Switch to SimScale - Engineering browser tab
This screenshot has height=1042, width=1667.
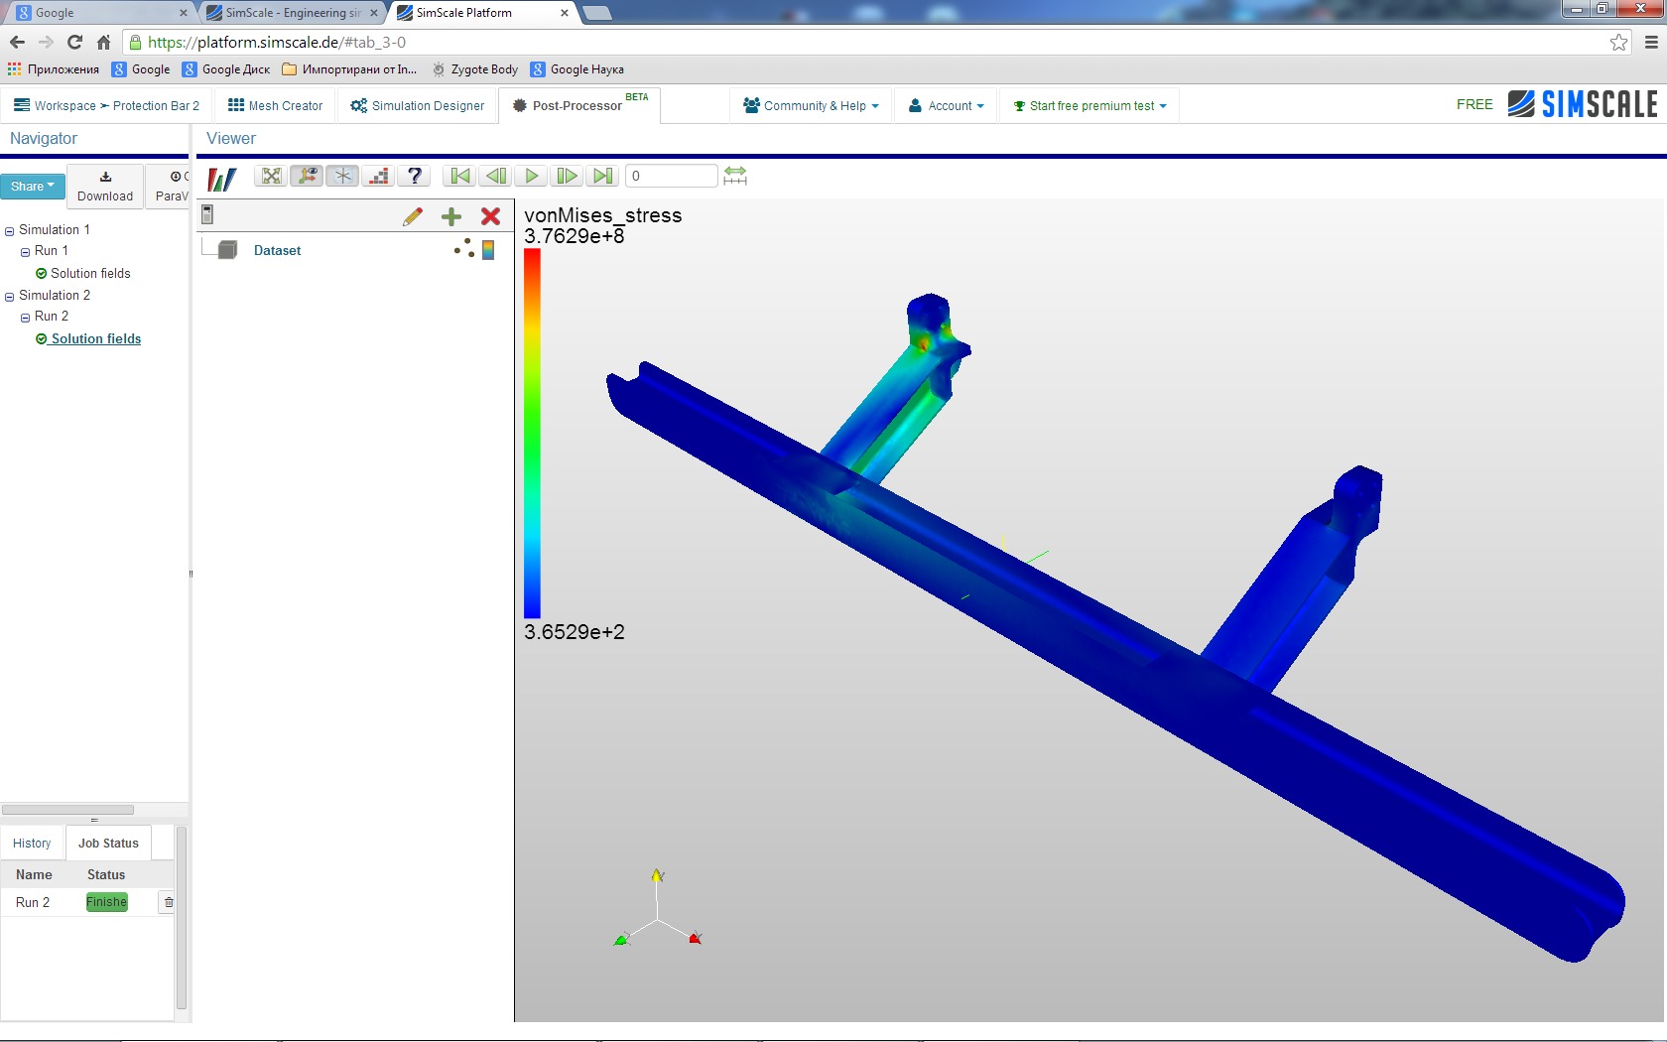[290, 13]
